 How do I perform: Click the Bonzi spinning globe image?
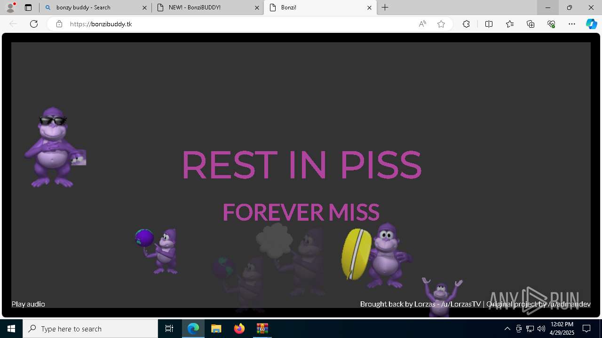(x=157, y=251)
